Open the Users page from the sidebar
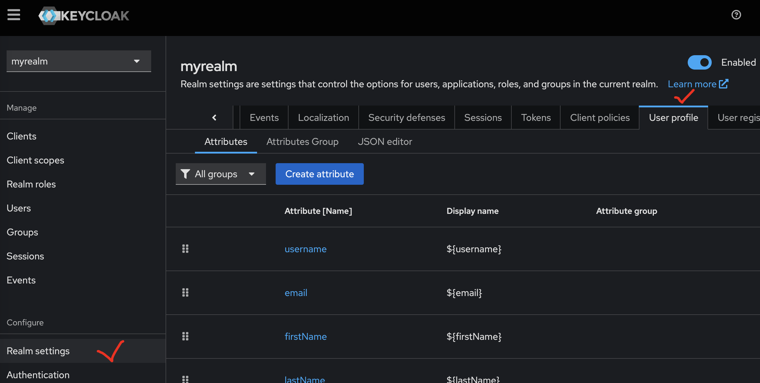This screenshot has height=383, width=760. click(x=19, y=208)
